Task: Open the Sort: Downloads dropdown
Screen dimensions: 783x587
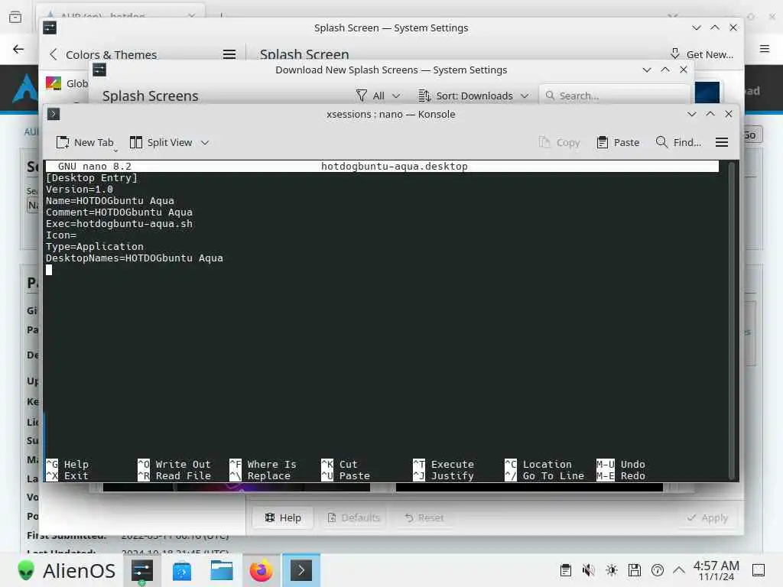Action: point(473,96)
